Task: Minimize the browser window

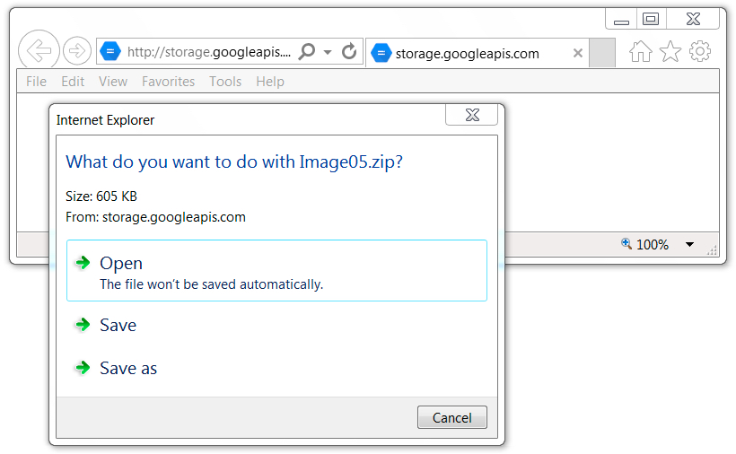Action: pyautogui.click(x=621, y=19)
